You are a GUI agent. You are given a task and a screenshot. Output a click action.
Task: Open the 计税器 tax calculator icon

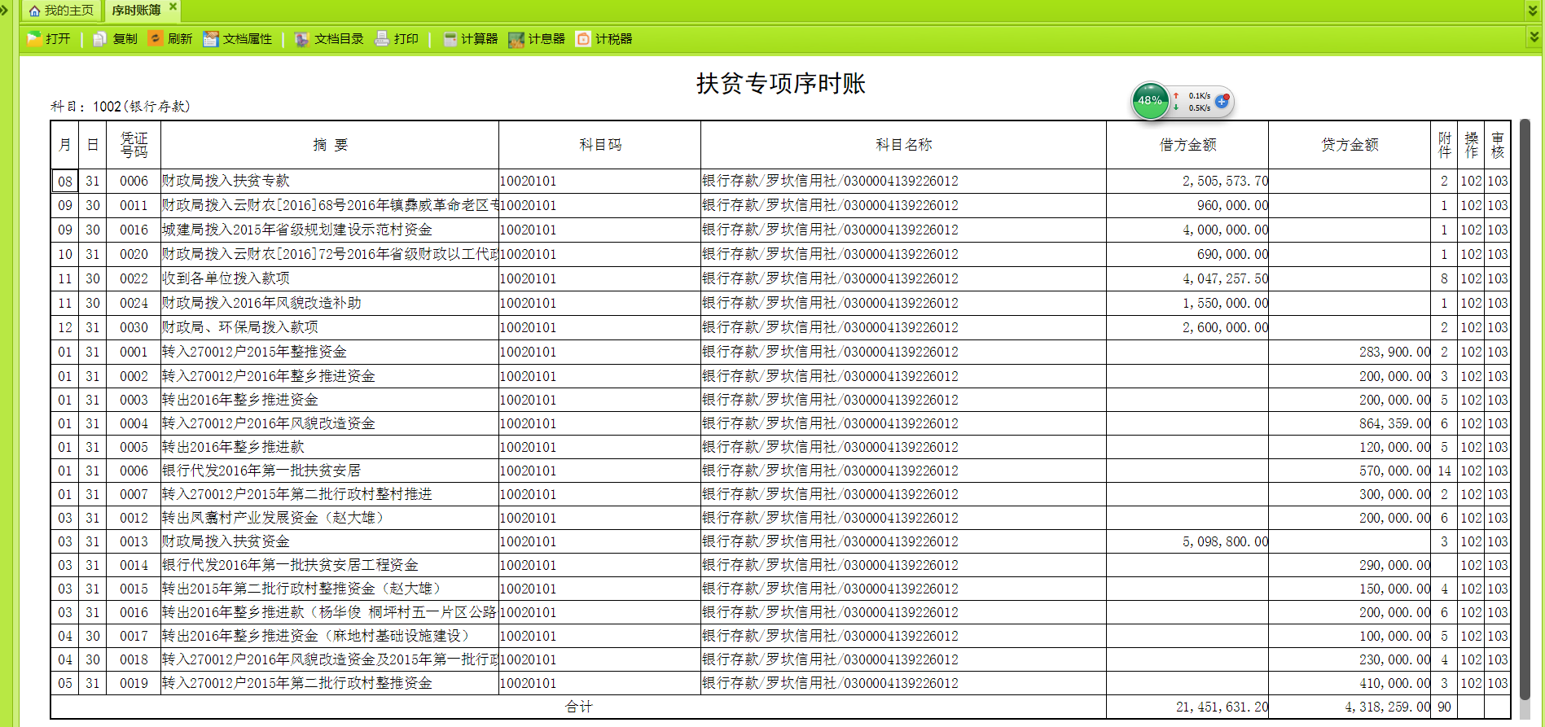[583, 38]
